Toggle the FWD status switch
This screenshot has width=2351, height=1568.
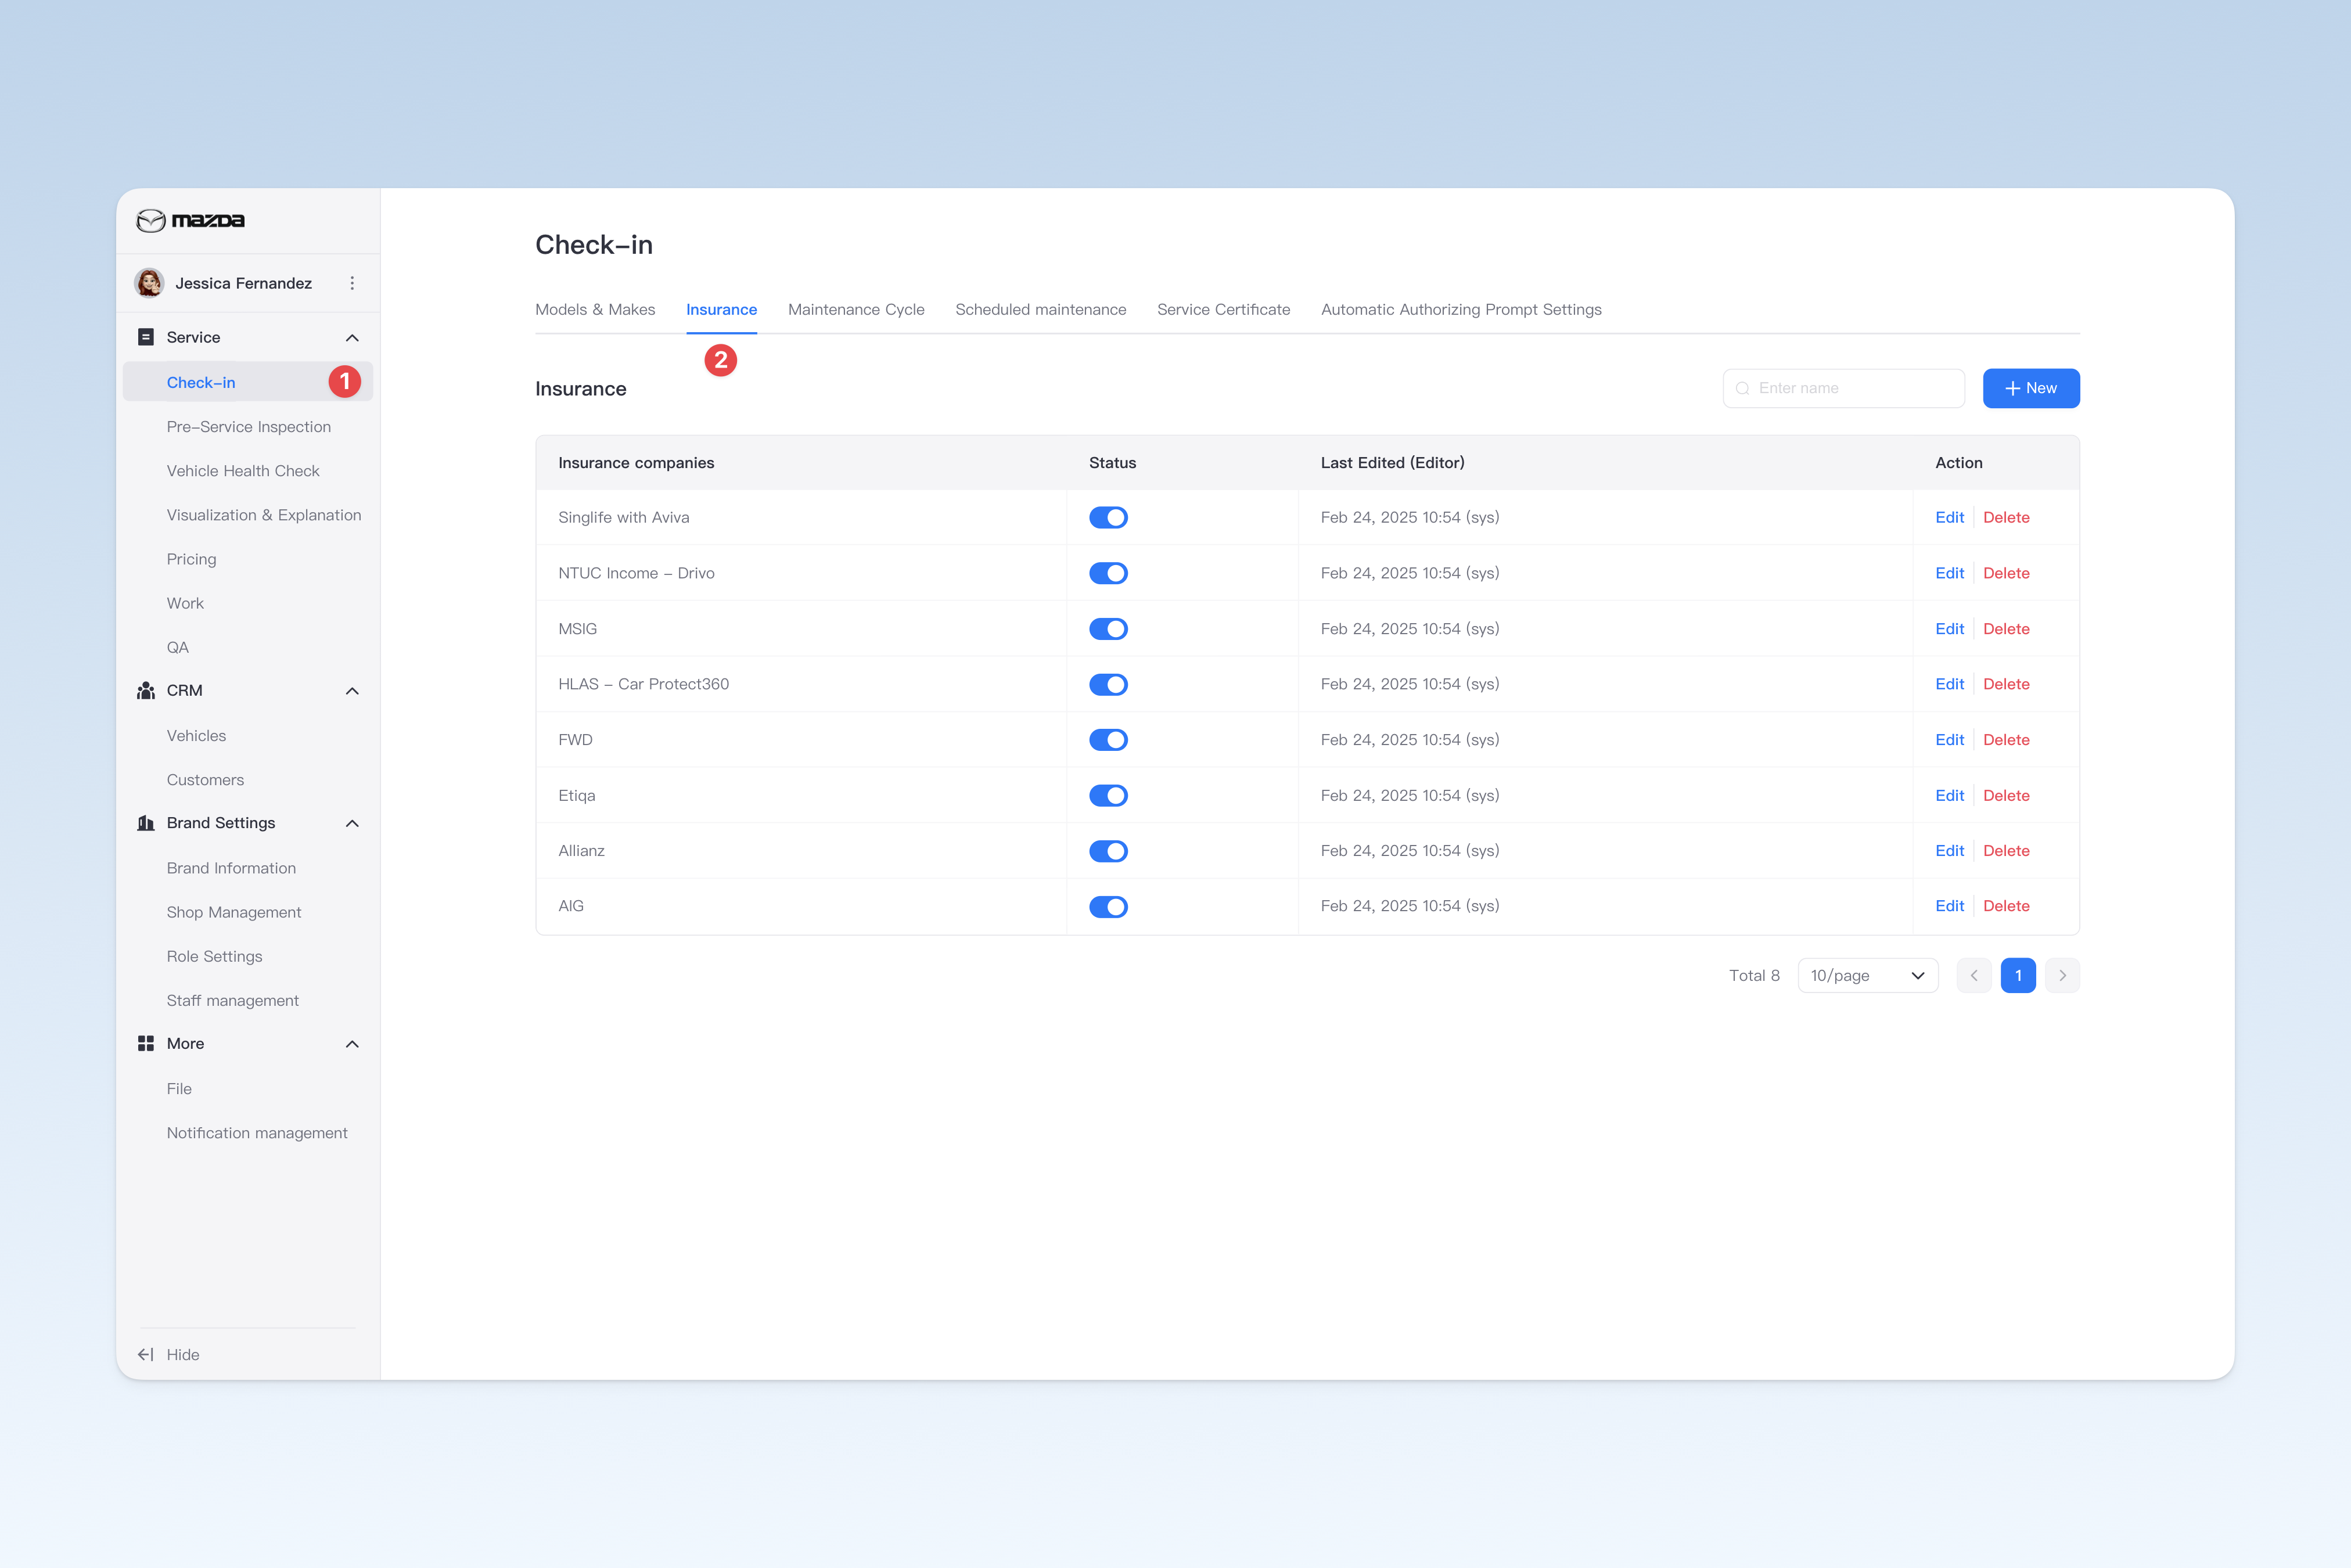[1108, 740]
